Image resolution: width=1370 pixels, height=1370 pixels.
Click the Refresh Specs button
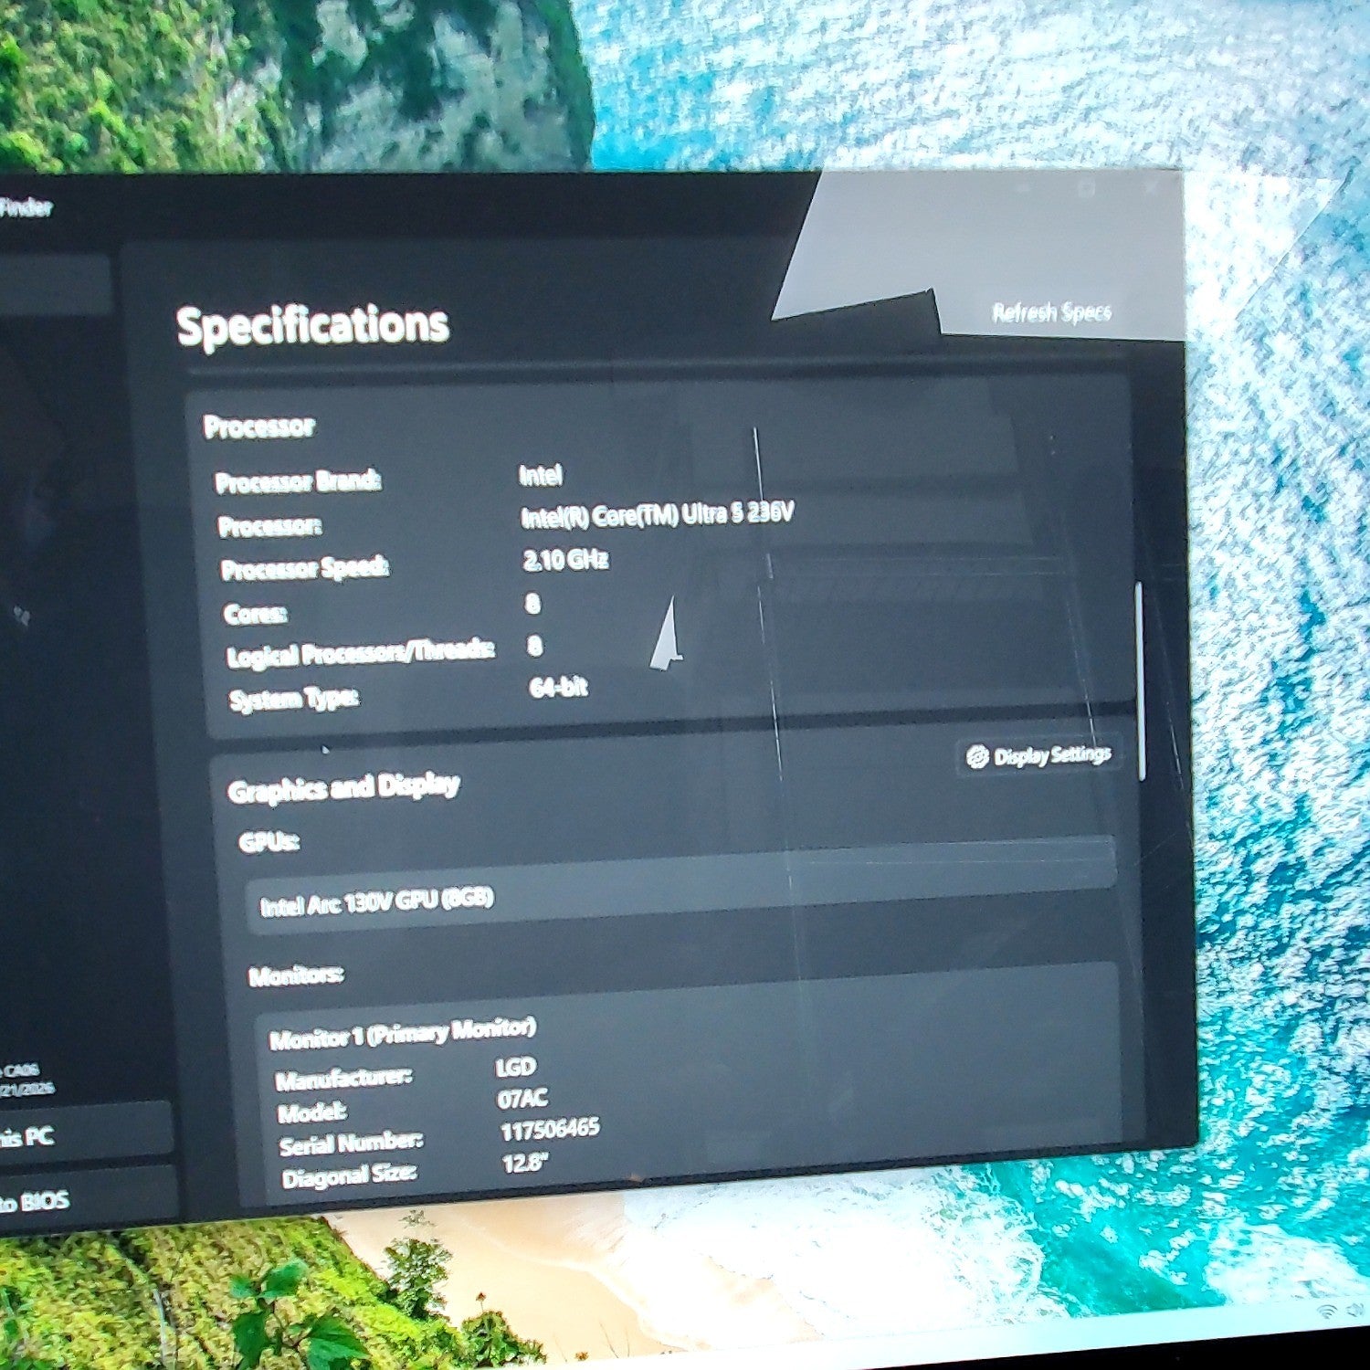[x=1051, y=312]
